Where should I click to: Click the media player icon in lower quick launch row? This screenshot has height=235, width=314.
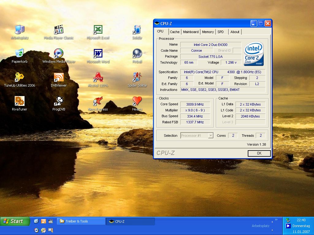[x=36, y=230]
